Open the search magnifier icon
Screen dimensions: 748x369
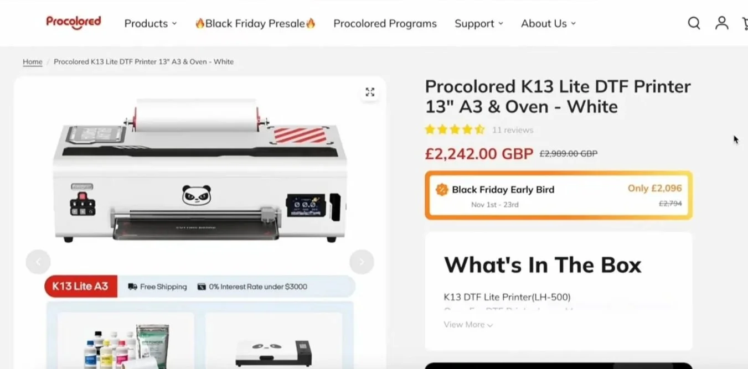coord(694,23)
